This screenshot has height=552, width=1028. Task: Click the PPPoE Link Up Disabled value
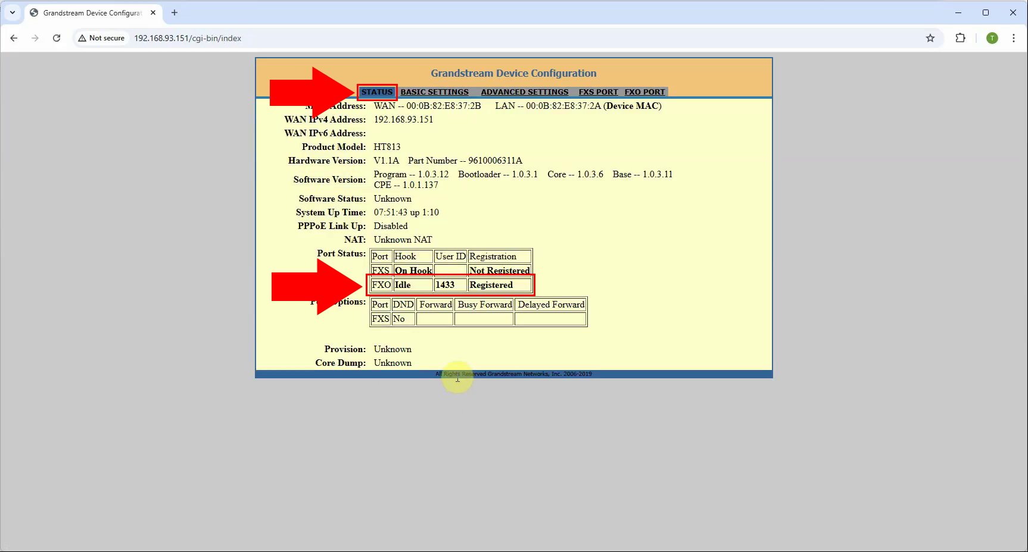point(391,226)
